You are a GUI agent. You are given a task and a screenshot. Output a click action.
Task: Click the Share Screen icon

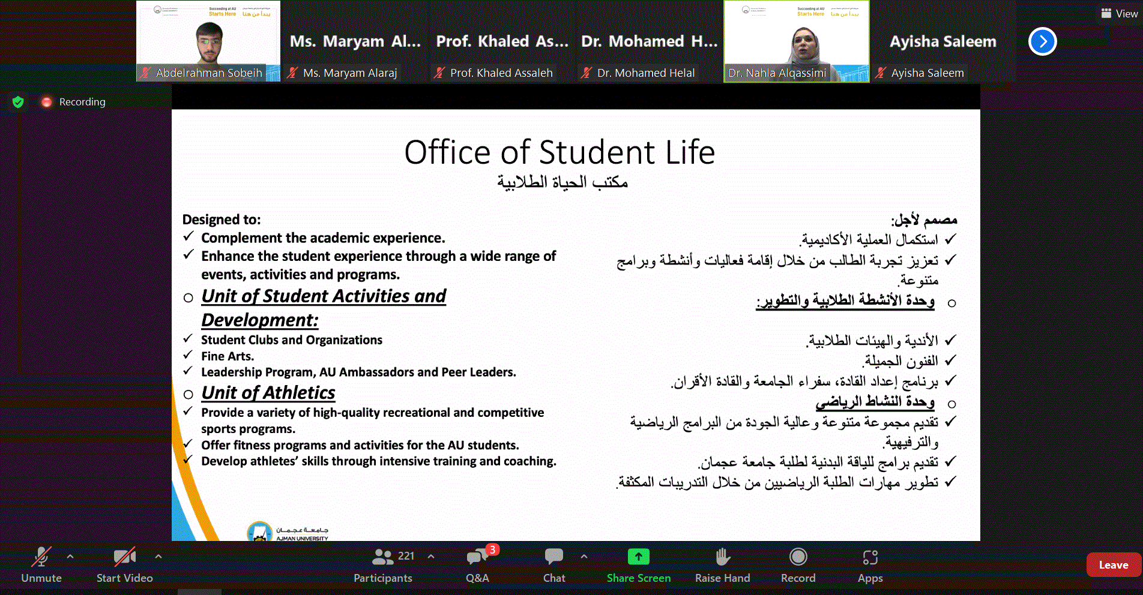coord(638,558)
